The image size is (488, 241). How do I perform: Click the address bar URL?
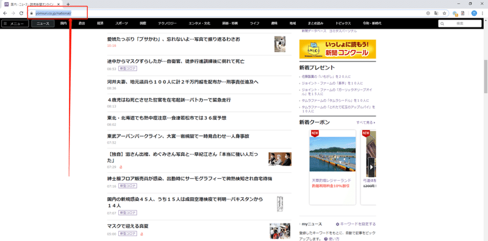(x=54, y=13)
